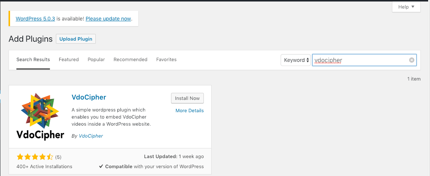Switch to the Popular tab

click(x=96, y=60)
